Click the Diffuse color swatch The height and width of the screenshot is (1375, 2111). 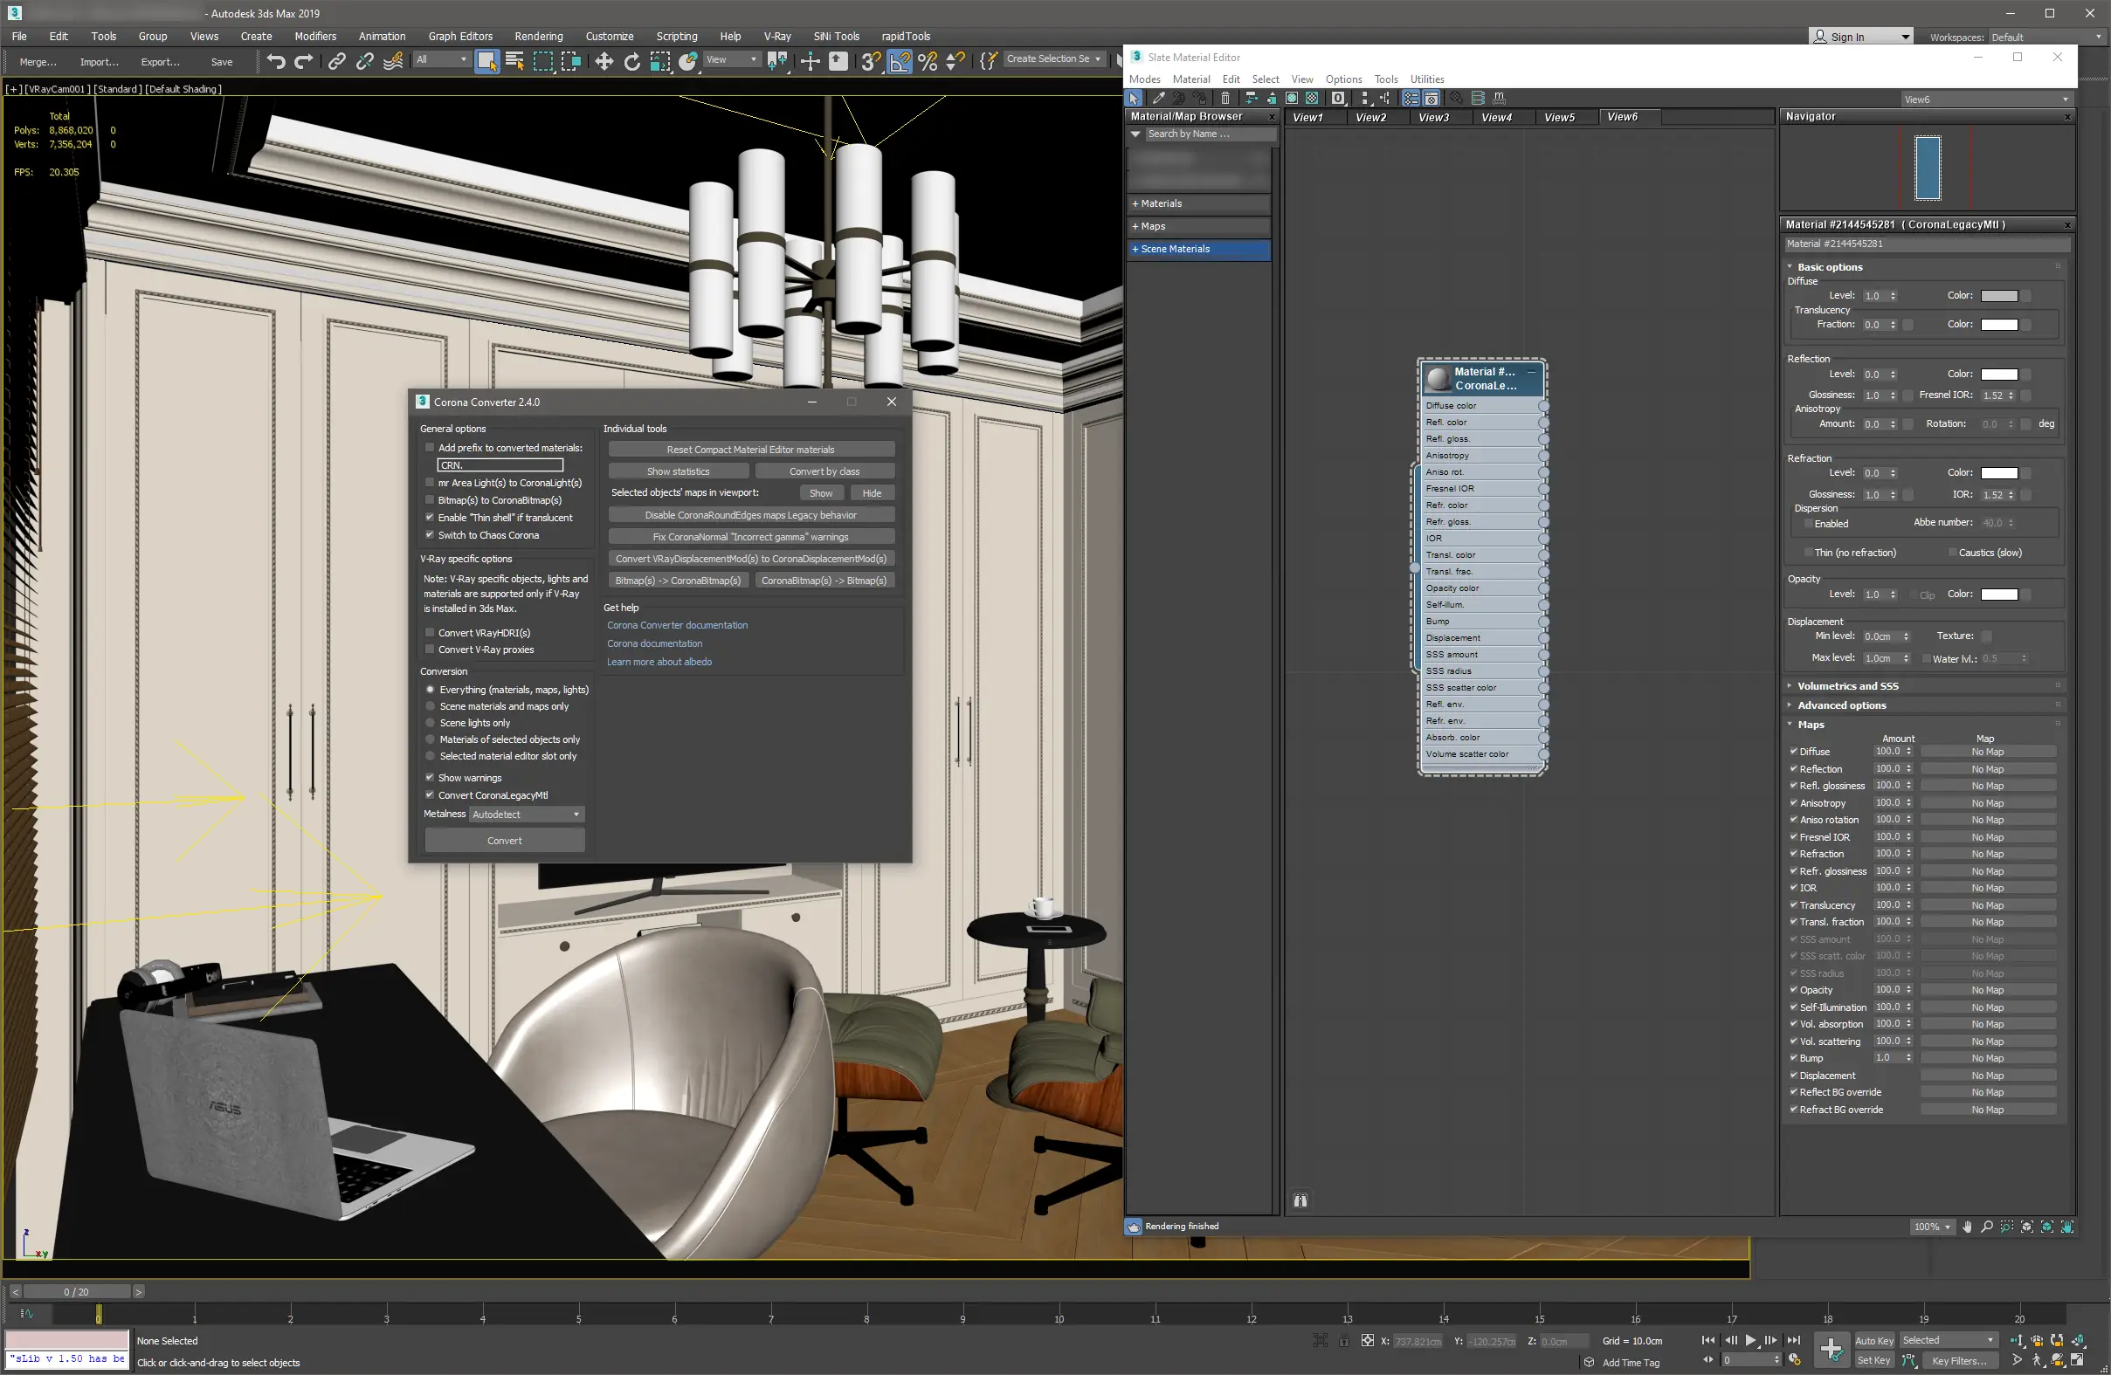point(1998,296)
